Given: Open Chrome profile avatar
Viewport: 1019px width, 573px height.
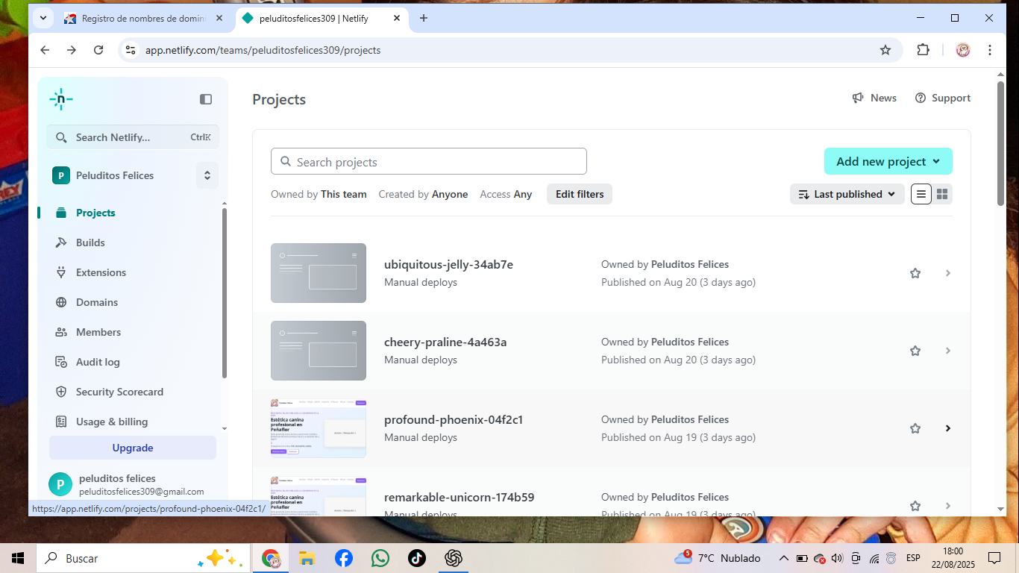Looking at the screenshot, I should [x=963, y=50].
